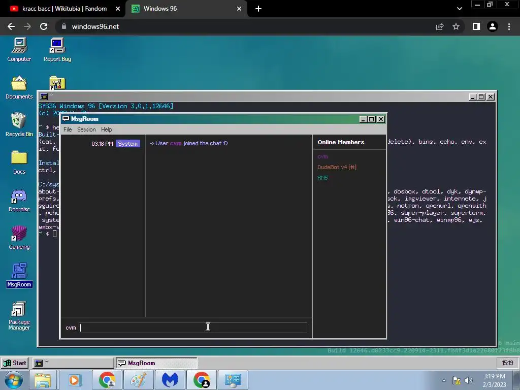Viewport: 520px width, 390px height.
Task: Reload the windows96.net page
Action: tap(44, 26)
